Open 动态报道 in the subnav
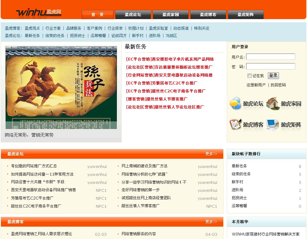This screenshot has width=307, height=239. pos(181,28)
